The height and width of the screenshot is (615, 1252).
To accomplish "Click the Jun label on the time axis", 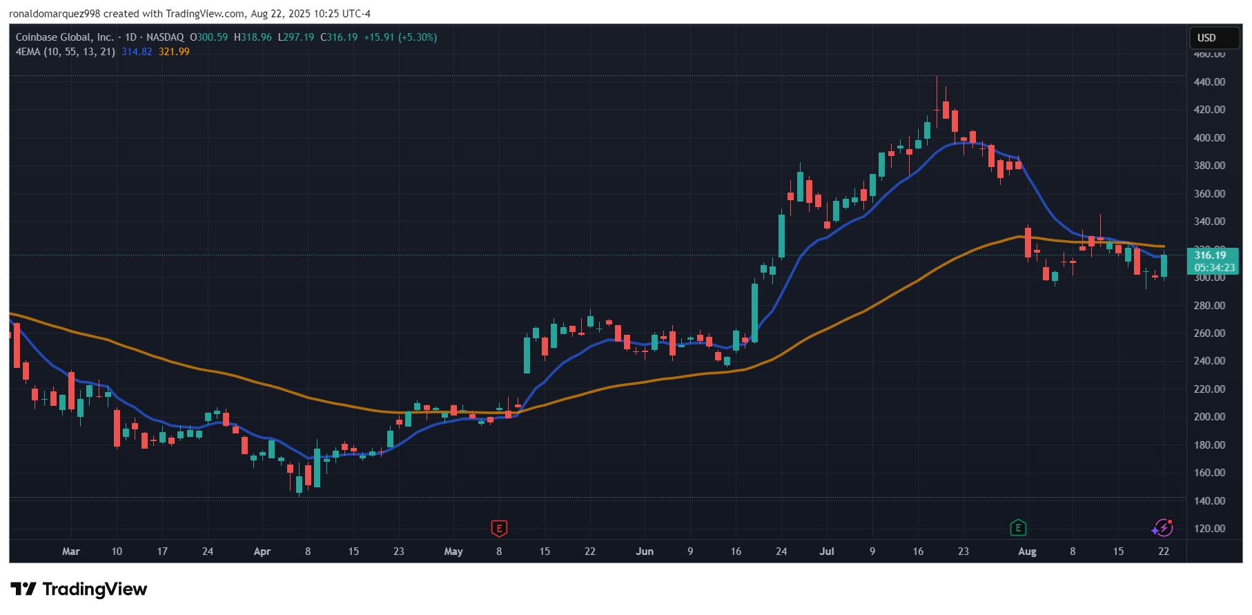I will (645, 551).
